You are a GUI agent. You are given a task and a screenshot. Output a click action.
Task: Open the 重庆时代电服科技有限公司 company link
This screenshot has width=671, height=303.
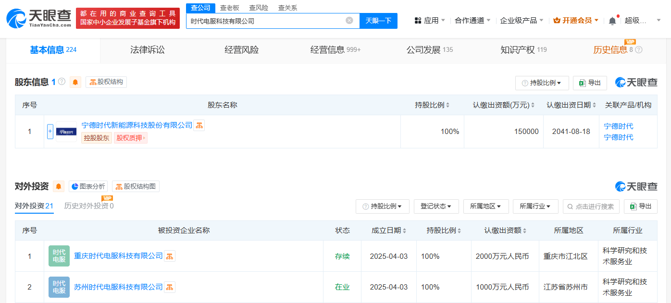click(118, 256)
